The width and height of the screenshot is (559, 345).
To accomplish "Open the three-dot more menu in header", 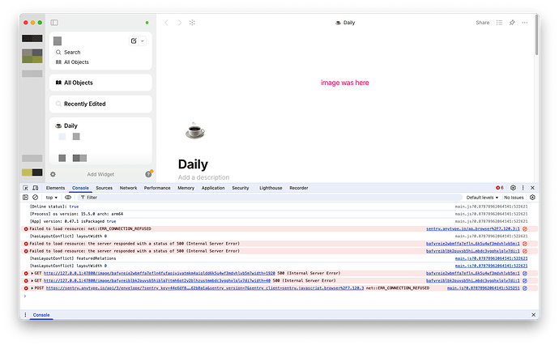I will click(525, 23).
